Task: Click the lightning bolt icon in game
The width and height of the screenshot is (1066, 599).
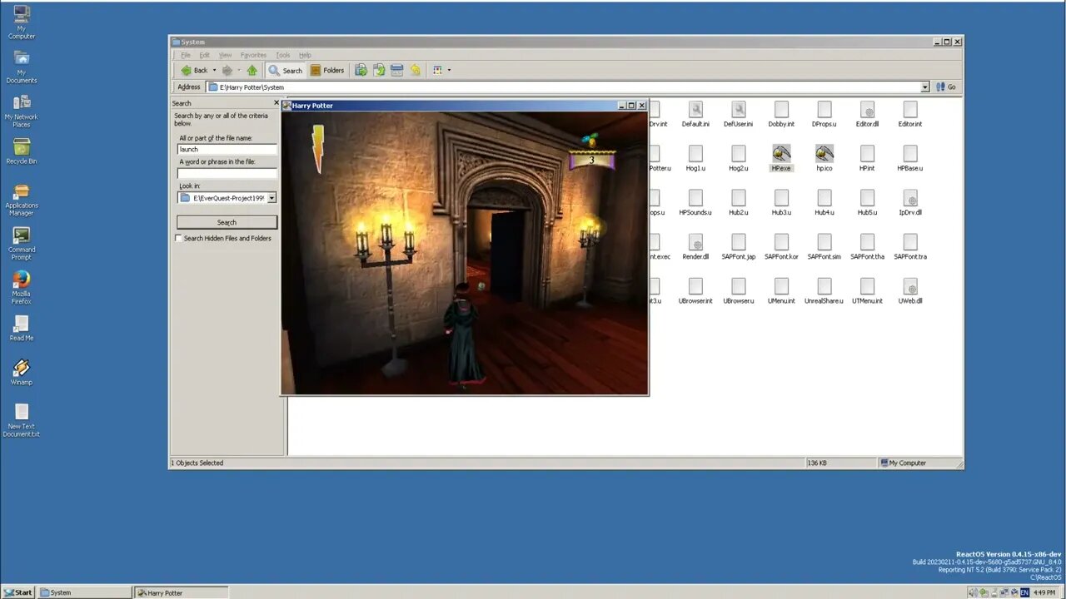Action: pos(317,149)
